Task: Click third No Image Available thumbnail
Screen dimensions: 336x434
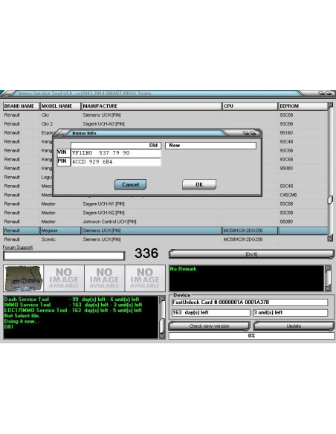Action: [x=104, y=278]
